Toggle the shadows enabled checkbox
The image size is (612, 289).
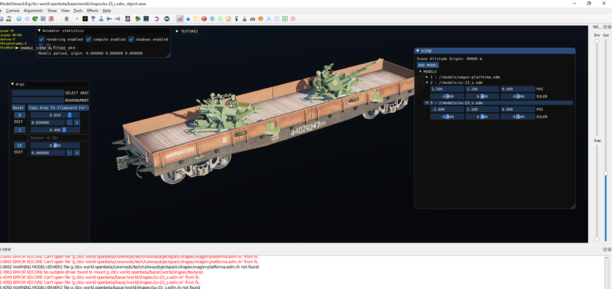click(x=131, y=39)
